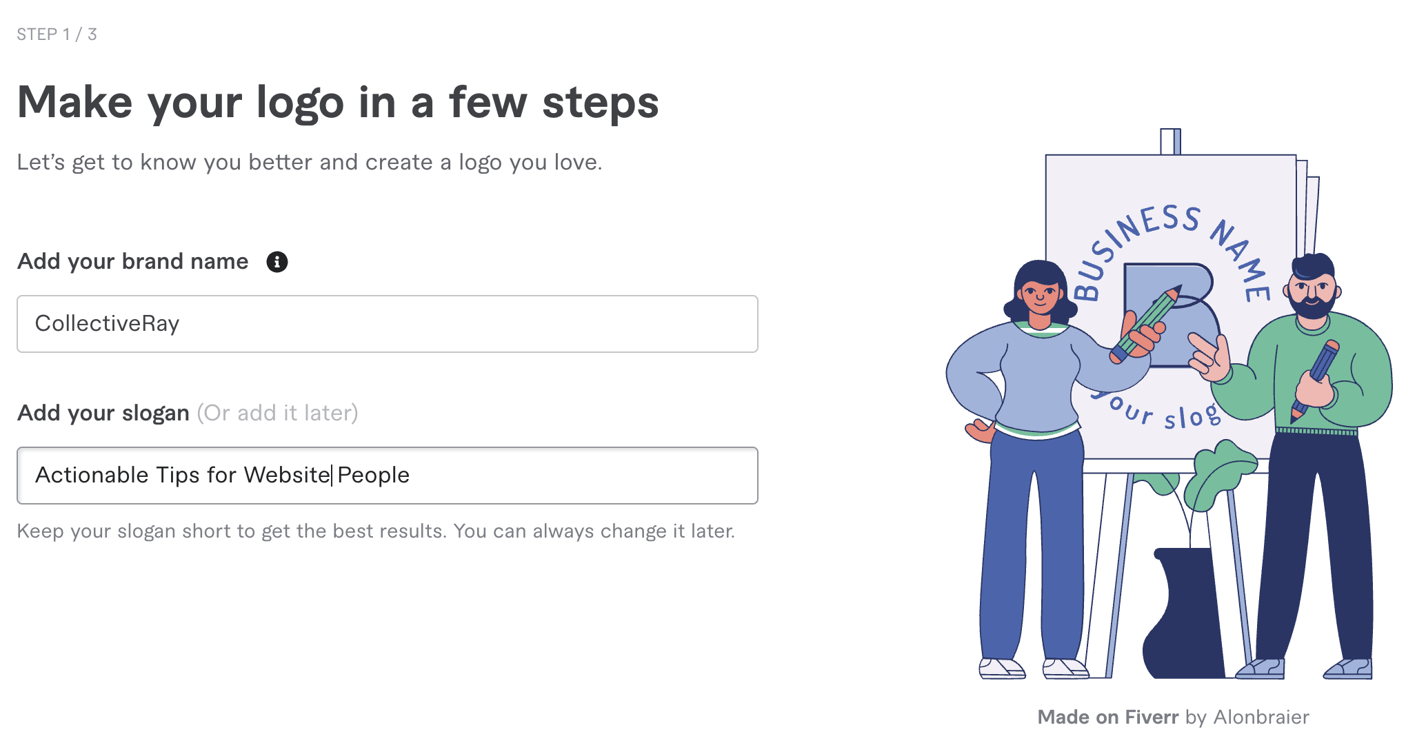Click the STEP 1 / 3 indicator
Screen dimensions: 1426x754
(57, 34)
